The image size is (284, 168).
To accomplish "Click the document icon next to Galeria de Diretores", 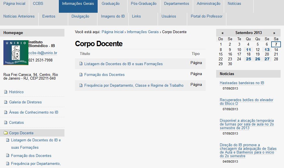I will pyautogui.click(x=5, y=102).
